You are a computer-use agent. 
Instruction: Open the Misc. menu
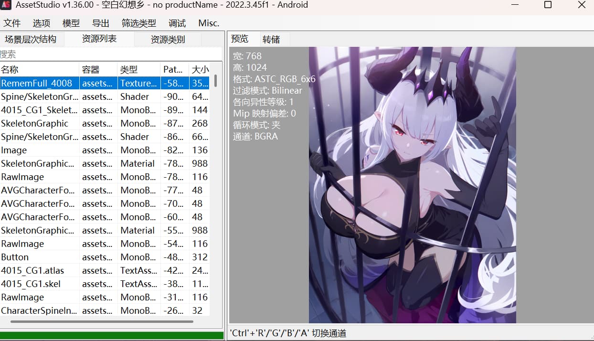209,23
